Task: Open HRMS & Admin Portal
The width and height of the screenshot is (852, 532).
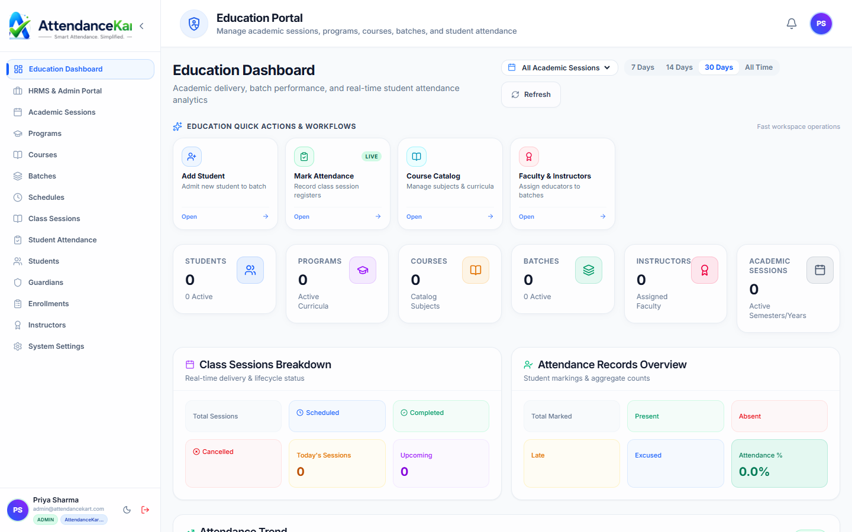Action: [x=80, y=91]
